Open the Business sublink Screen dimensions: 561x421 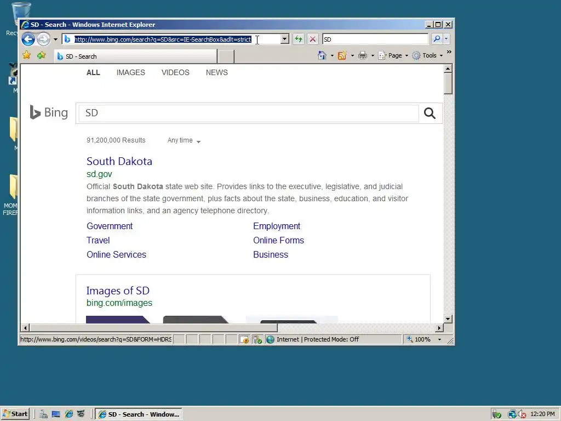pos(271,254)
